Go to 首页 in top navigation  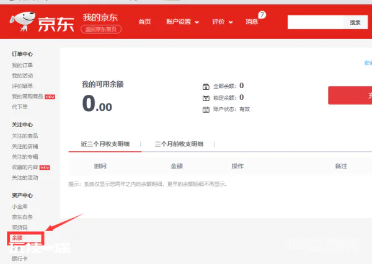(x=144, y=22)
